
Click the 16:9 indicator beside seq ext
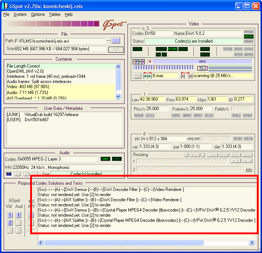click(248, 138)
